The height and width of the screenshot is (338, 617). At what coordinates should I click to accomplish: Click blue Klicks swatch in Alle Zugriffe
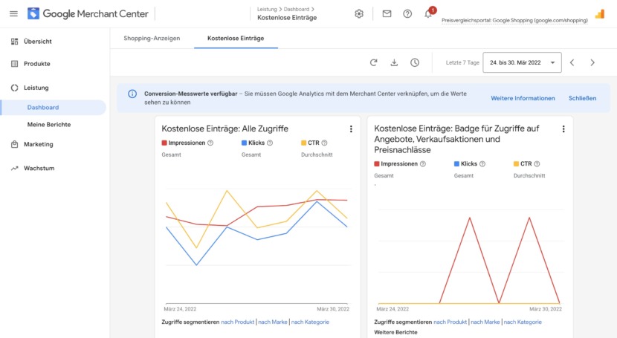(245, 143)
